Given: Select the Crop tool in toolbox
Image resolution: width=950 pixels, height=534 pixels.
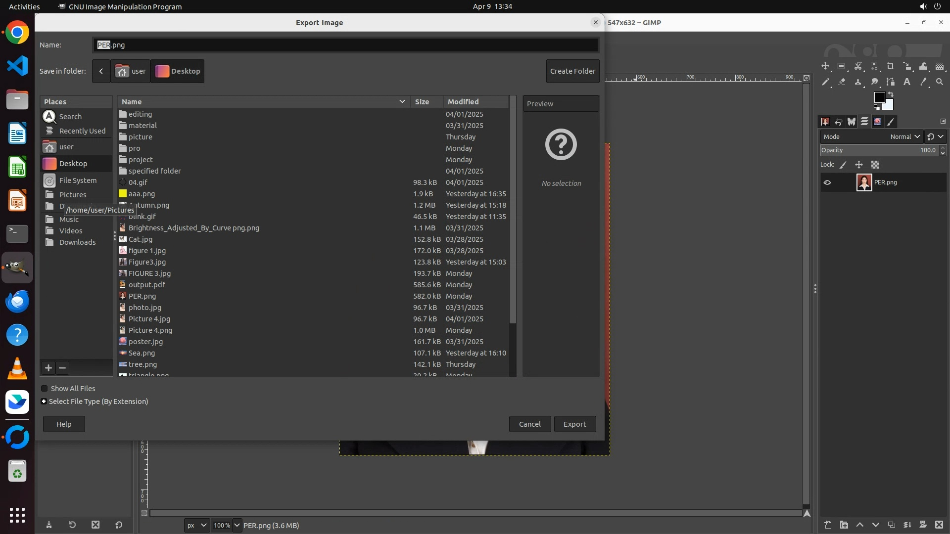Looking at the screenshot, I should point(890,66).
